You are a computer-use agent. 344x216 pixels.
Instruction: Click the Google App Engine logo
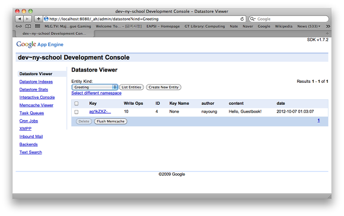pyautogui.click(x=40, y=44)
